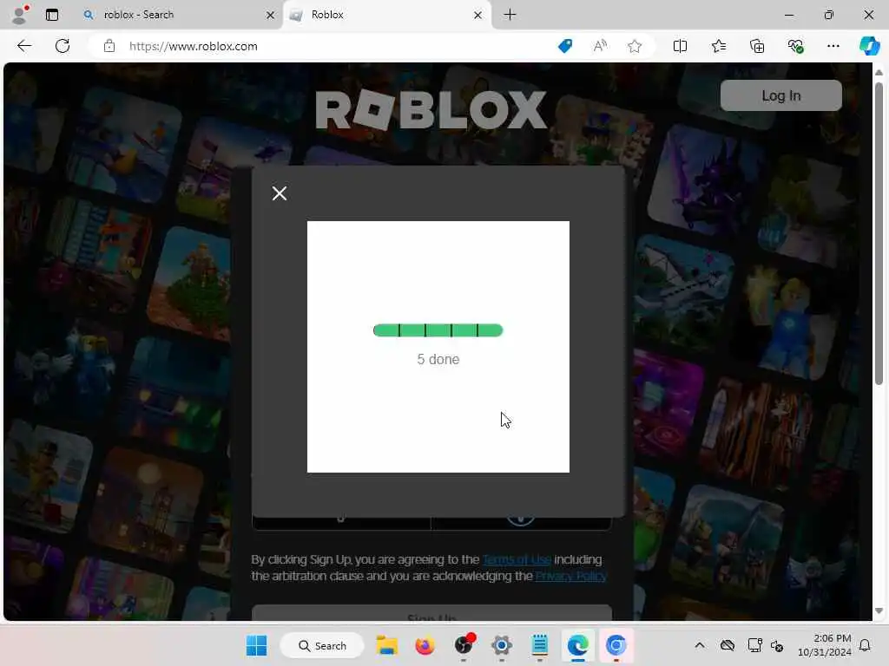This screenshot has height=666, width=889.
Task: Open split screen view
Action: coord(680,46)
